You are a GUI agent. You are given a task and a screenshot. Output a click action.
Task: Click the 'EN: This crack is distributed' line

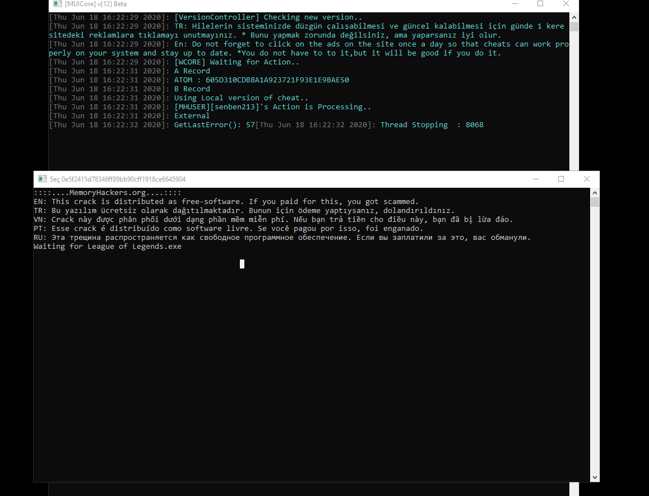click(226, 202)
